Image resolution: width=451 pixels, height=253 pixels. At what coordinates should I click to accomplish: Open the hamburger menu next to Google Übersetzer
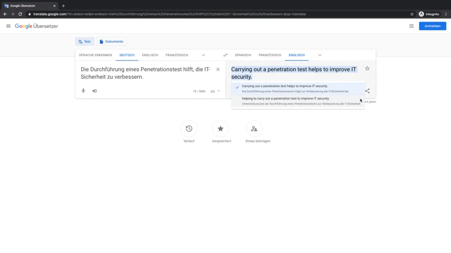click(x=8, y=26)
